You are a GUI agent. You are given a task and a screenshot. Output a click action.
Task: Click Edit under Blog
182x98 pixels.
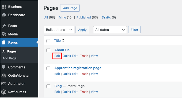pyautogui.click(x=57, y=92)
